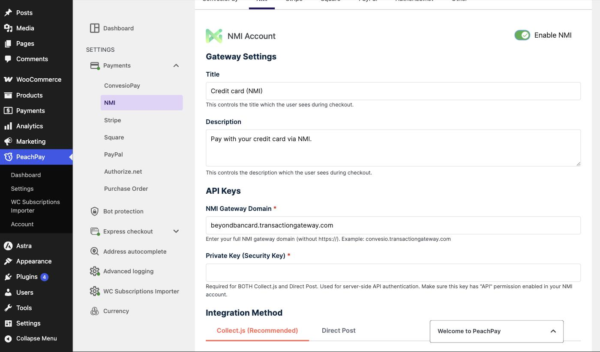Open PeachPay Account submenu link
This screenshot has height=352, width=600.
click(x=22, y=224)
